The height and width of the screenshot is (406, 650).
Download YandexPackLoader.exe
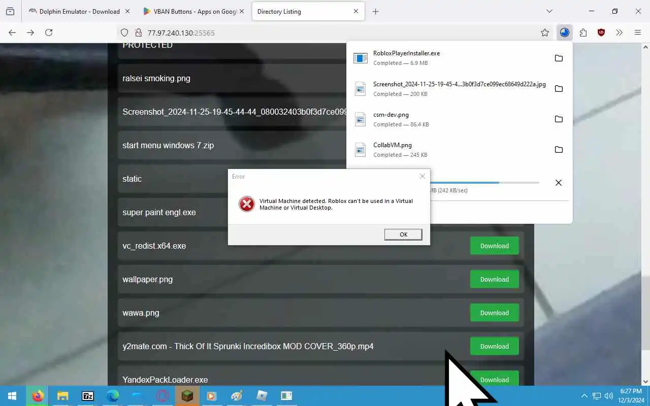(x=495, y=379)
